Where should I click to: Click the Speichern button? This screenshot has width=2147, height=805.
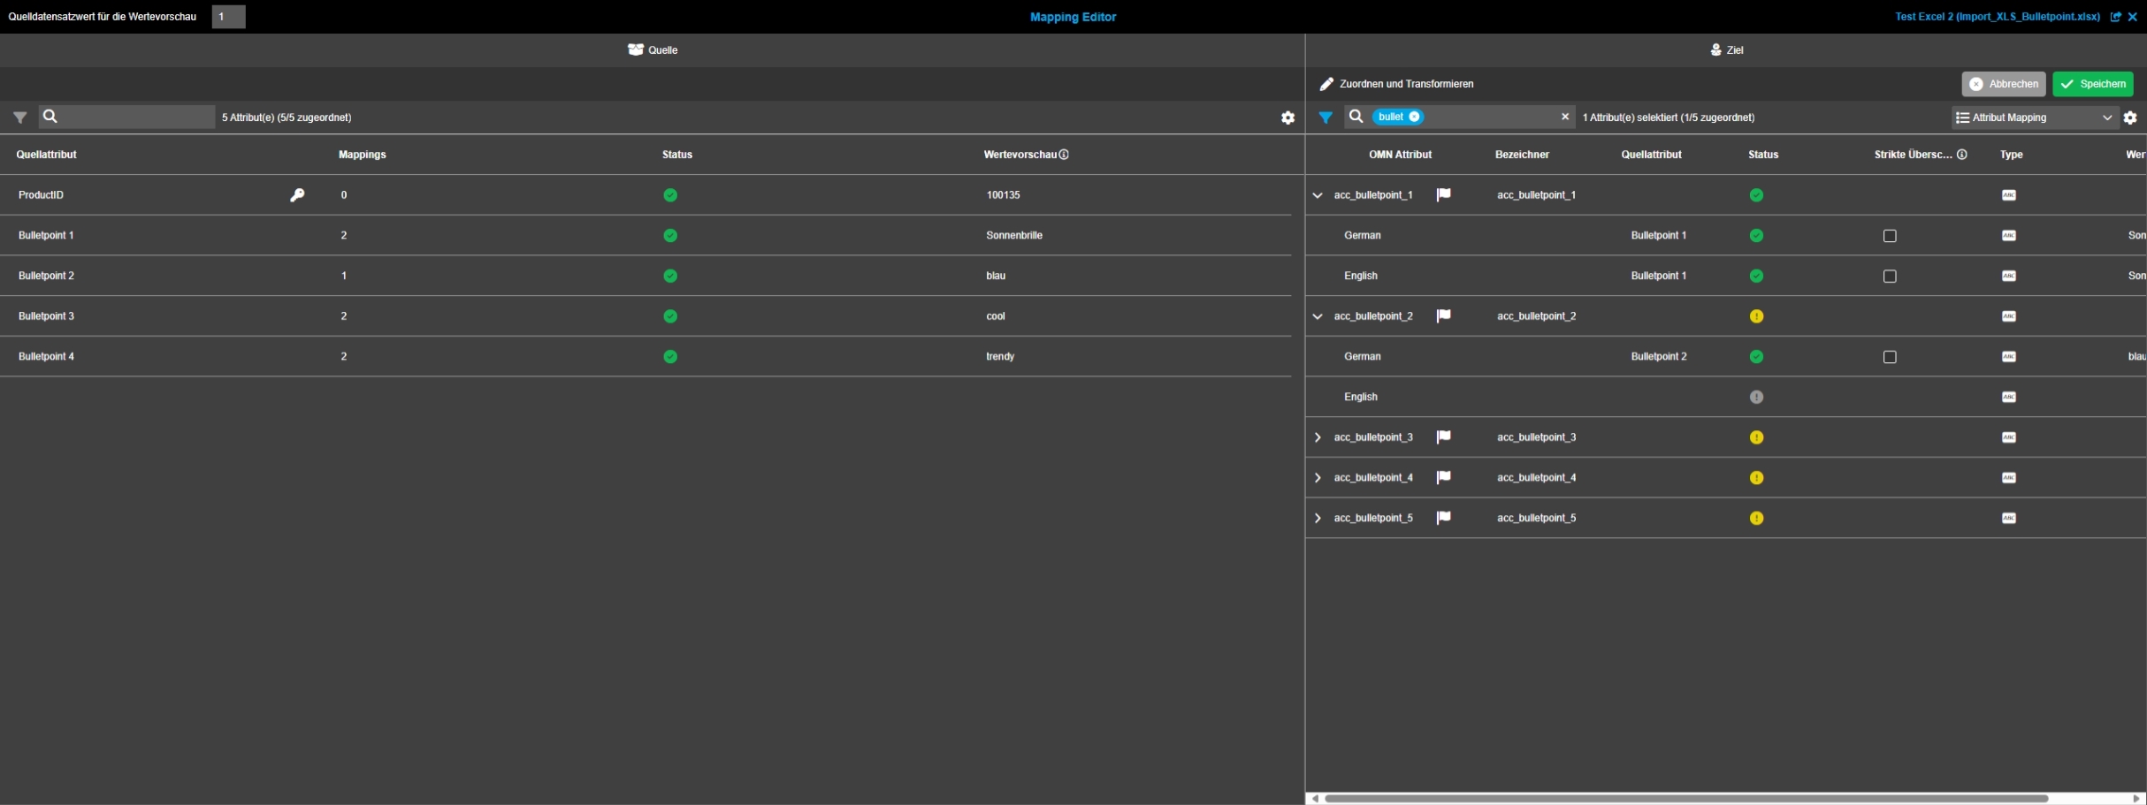(2092, 84)
